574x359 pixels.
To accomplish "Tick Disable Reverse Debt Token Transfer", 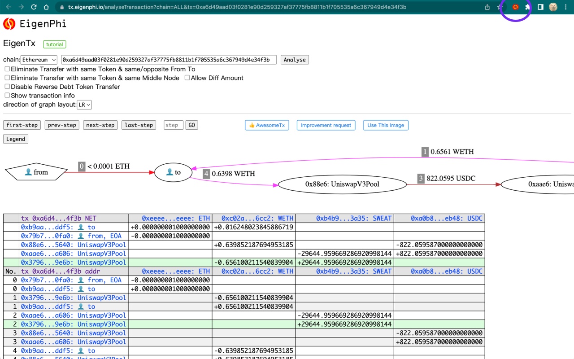I will coord(7,87).
